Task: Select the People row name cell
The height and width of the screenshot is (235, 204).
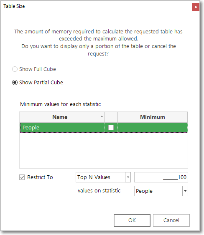Action: point(62,128)
